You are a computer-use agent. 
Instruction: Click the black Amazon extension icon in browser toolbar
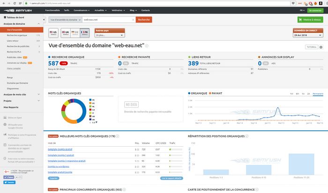pyautogui.click(x=321, y=3)
